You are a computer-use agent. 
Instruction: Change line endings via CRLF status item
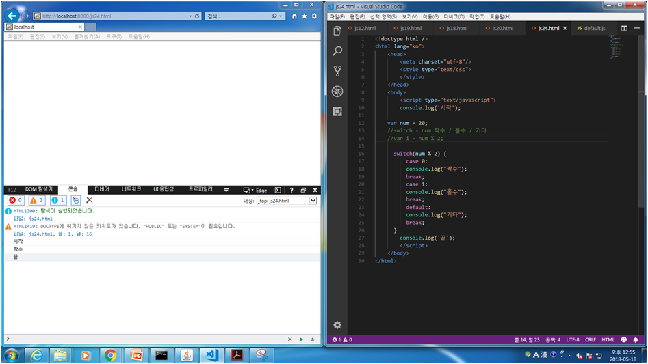(590, 339)
